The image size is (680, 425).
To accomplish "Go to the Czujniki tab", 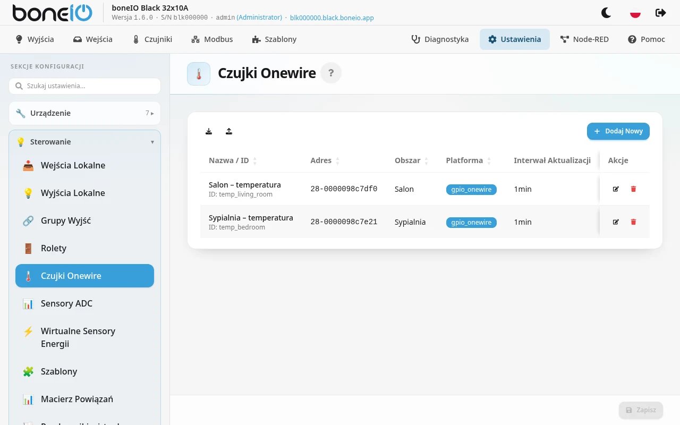I will (152, 39).
